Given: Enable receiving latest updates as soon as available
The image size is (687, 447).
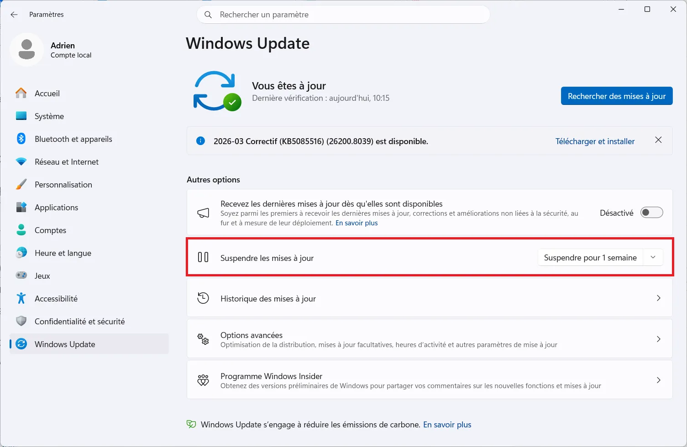Looking at the screenshot, I should pos(651,212).
